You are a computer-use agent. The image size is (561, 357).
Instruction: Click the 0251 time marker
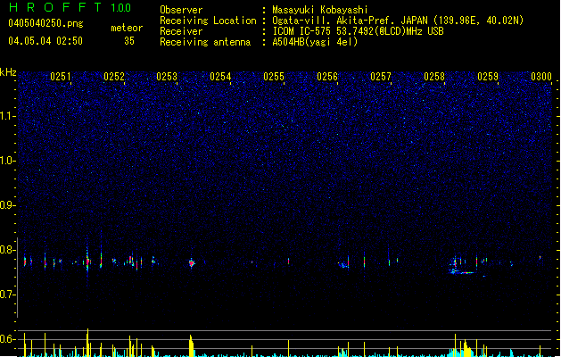pyautogui.click(x=61, y=77)
